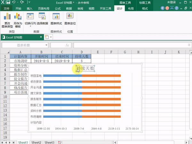Select column E header

[x=98, y=52]
